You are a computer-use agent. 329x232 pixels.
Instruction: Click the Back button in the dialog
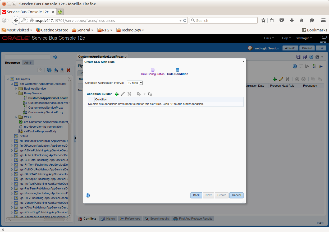pos(196,195)
